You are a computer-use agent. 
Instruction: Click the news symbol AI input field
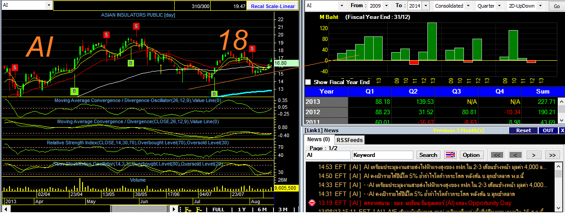pos(328,155)
